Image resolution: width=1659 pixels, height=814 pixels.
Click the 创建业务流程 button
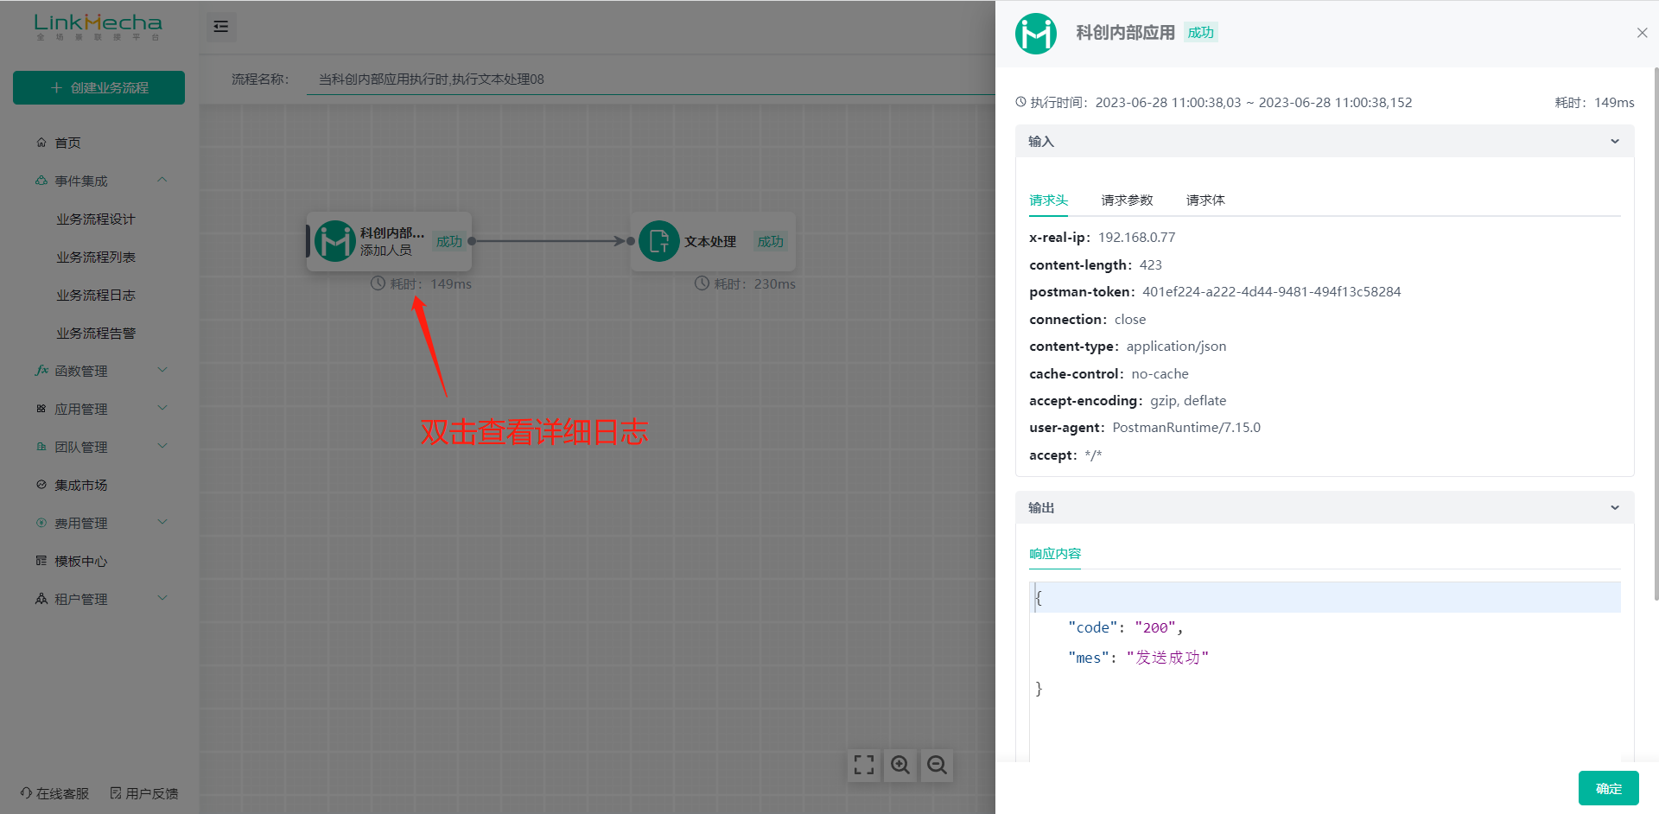click(99, 87)
